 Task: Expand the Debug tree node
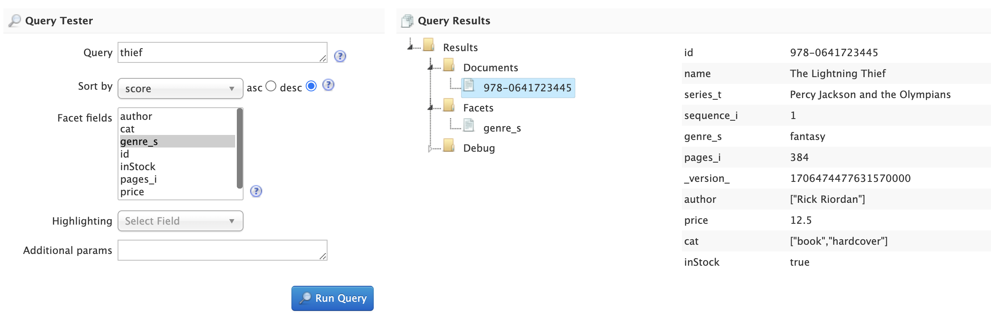point(430,148)
